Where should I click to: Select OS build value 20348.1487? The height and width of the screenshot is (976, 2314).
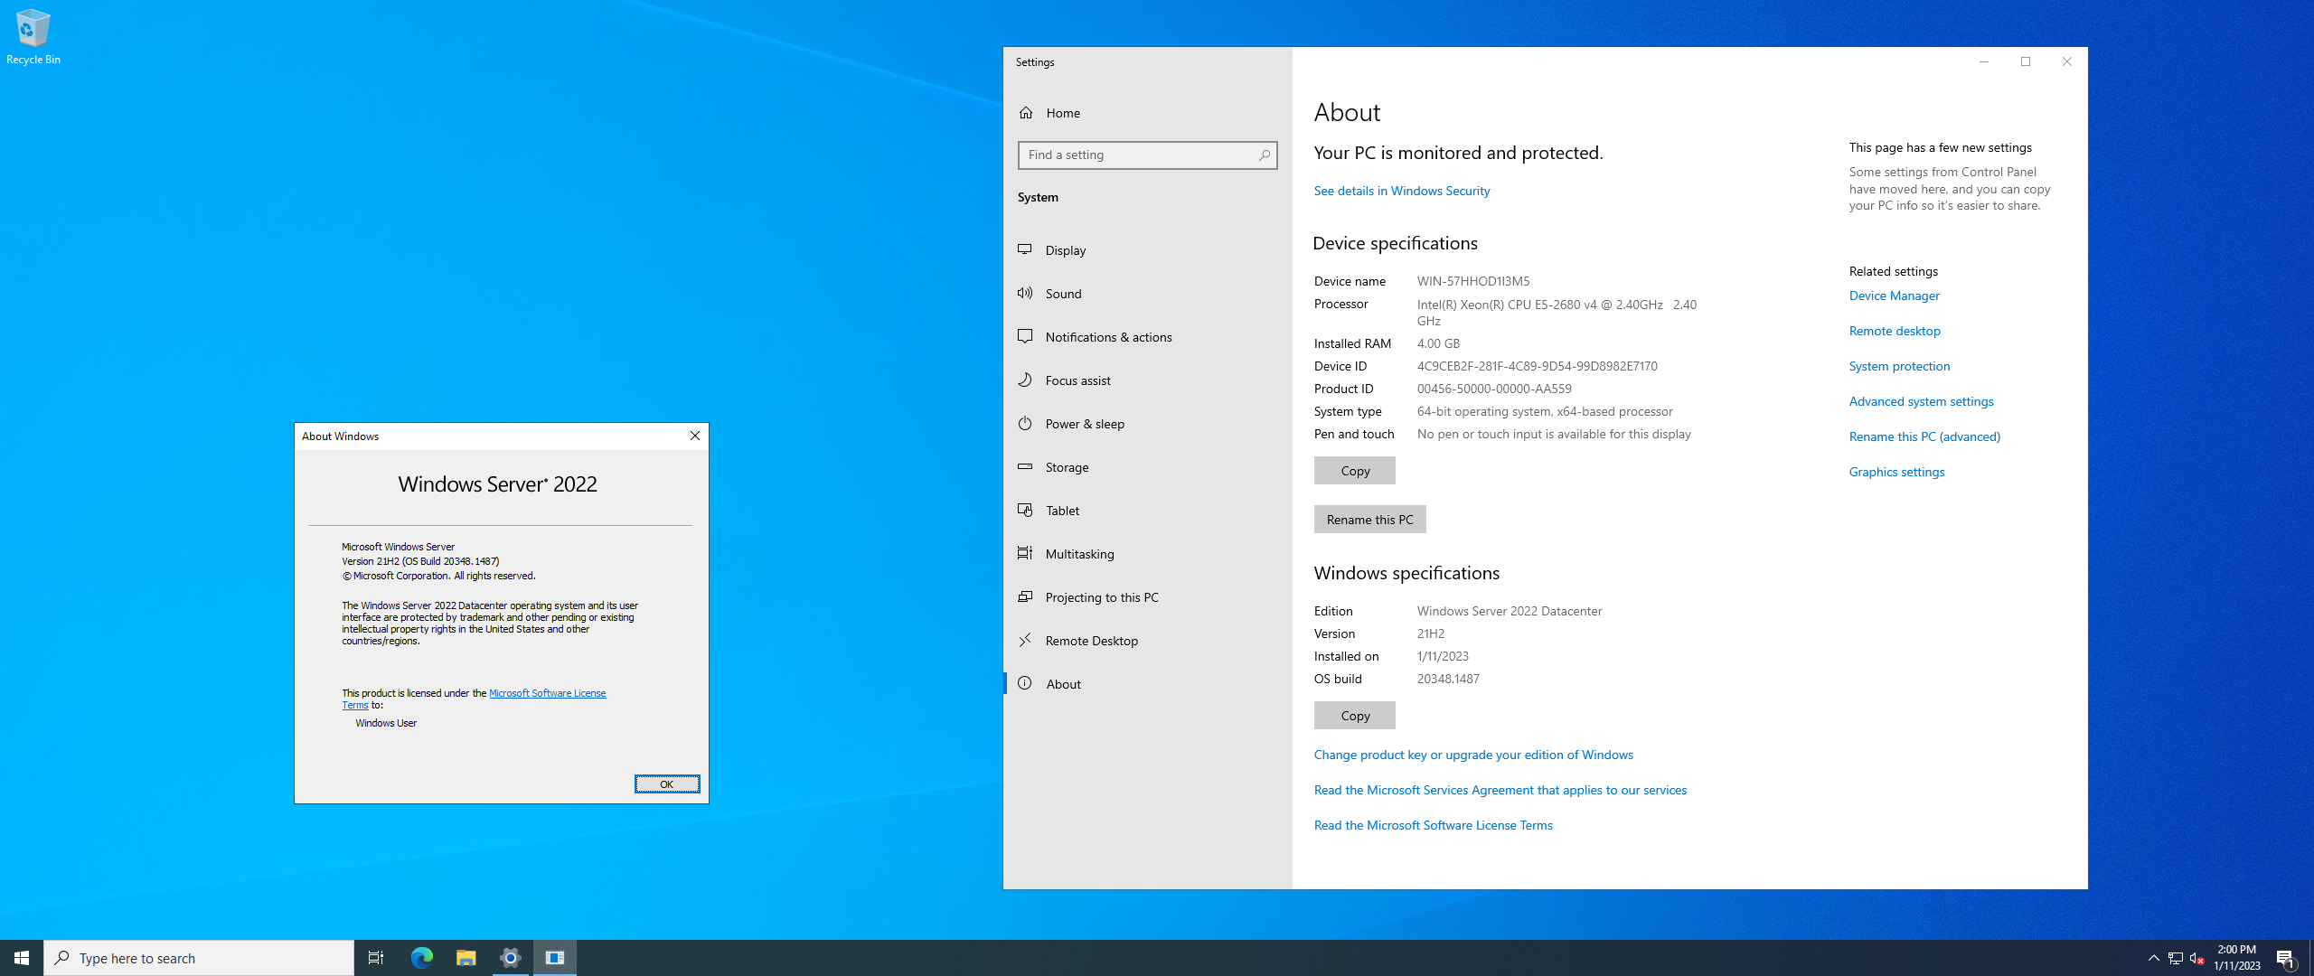click(x=1448, y=679)
